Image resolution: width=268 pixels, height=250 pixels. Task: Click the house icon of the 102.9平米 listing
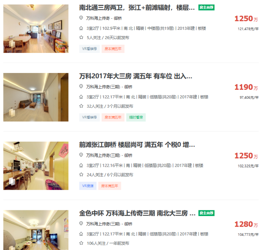coord(81,28)
